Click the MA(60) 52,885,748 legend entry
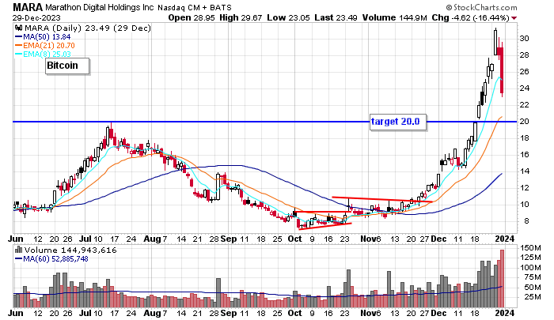The width and height of the screenshot is (554, 320). (51, 259)
